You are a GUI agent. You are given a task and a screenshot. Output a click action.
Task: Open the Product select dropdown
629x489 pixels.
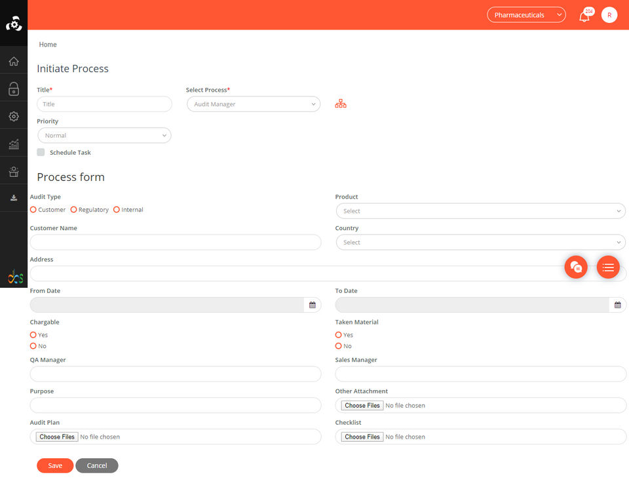point(480,211)
